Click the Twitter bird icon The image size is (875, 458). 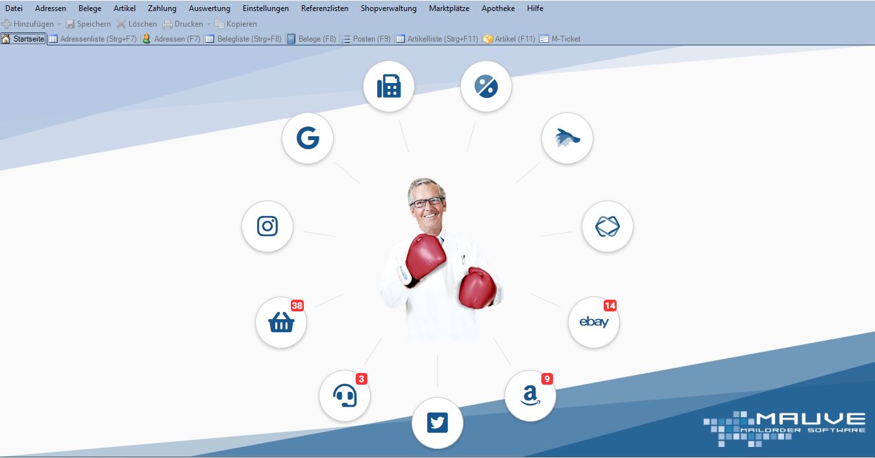[x=437, y=423]
